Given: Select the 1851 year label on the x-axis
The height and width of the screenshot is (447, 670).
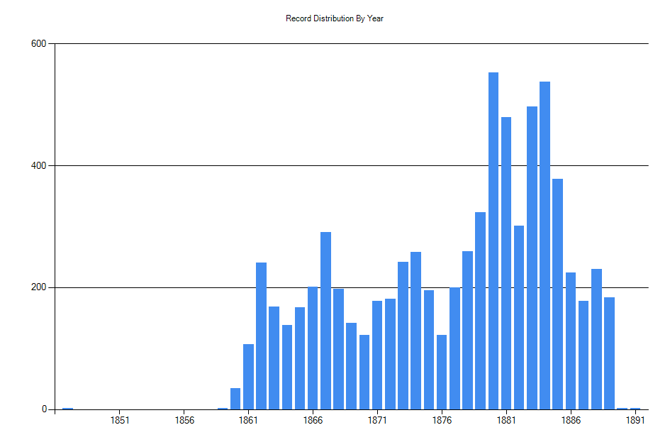Looking at the screenshot, I should 120,421.
